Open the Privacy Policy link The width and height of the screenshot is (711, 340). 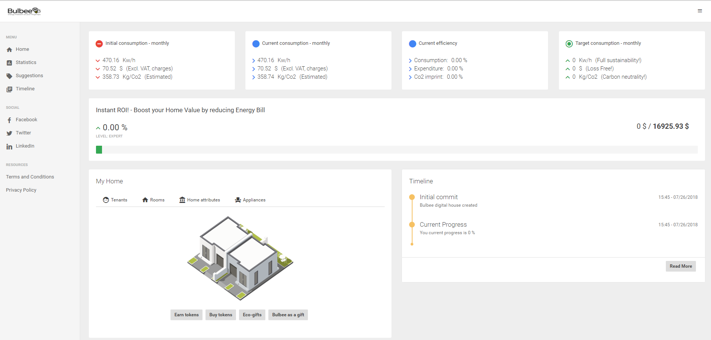click(21, 190)
